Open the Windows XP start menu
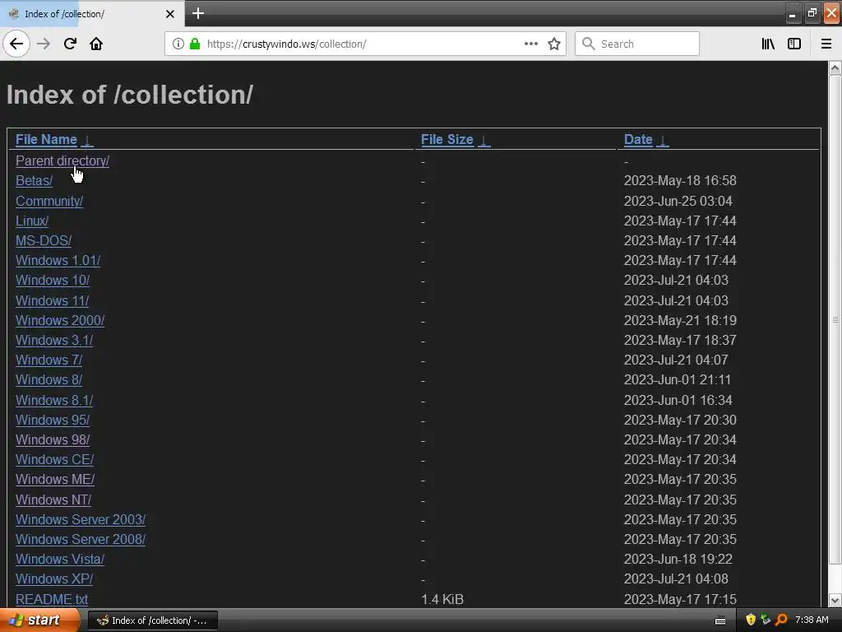The width and height of the screenshot is (842, 632). point(39,620)
